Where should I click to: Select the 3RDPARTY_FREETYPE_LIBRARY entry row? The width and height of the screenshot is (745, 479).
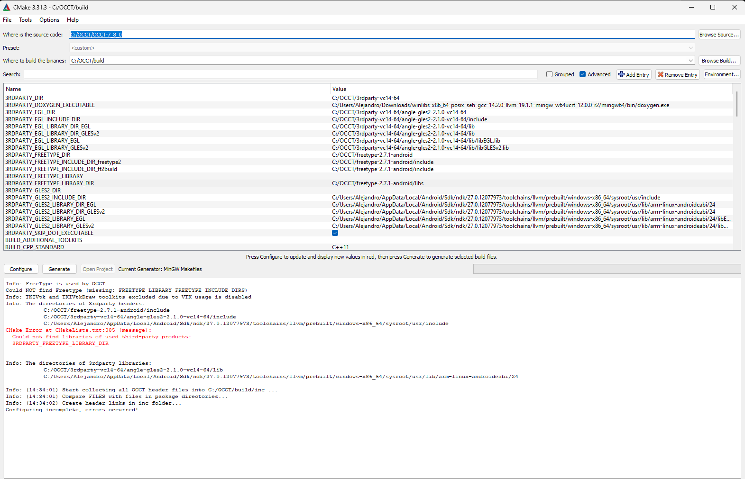[x=44, y=176]
